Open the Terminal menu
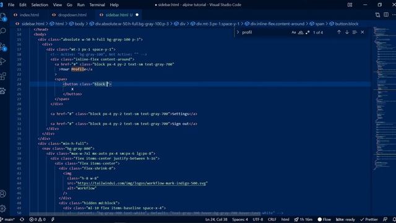 coord(97,5)
